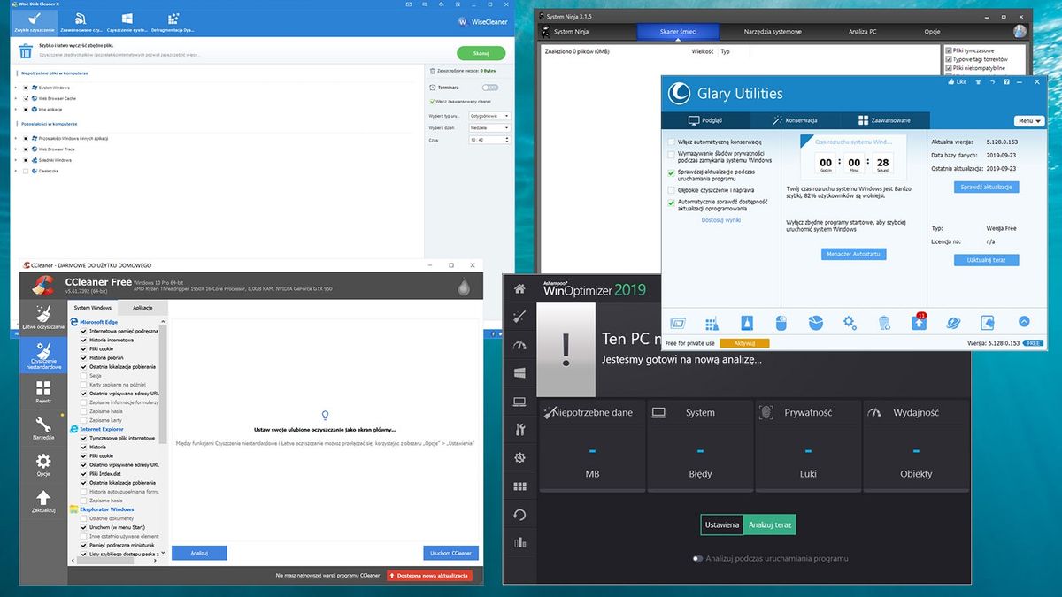Click the time stepper arrows next to 10:42
1062x597 pixels.
[x=507, y=140]
